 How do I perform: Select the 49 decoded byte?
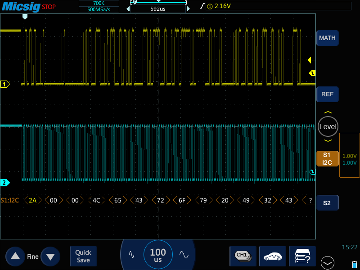[x=246, y=200]
